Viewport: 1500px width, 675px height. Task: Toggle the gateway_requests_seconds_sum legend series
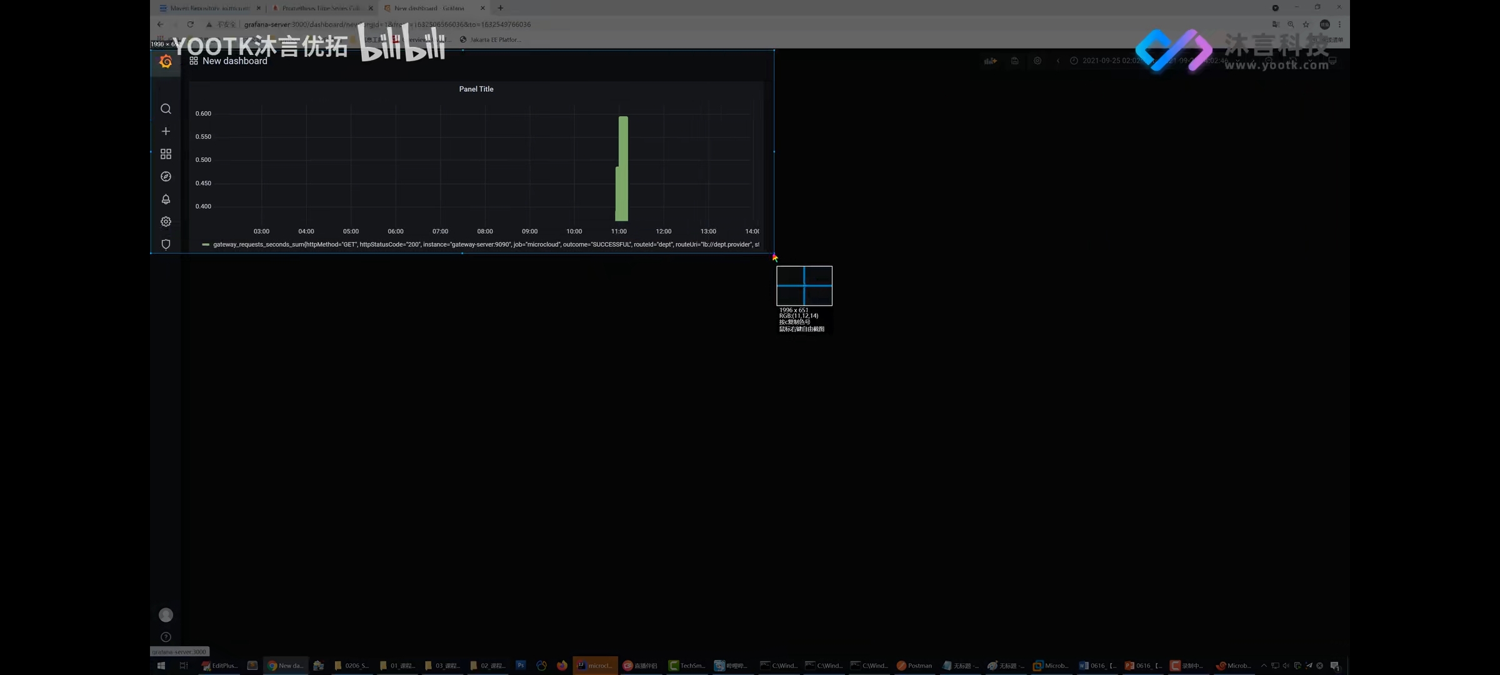pos(486,244)
